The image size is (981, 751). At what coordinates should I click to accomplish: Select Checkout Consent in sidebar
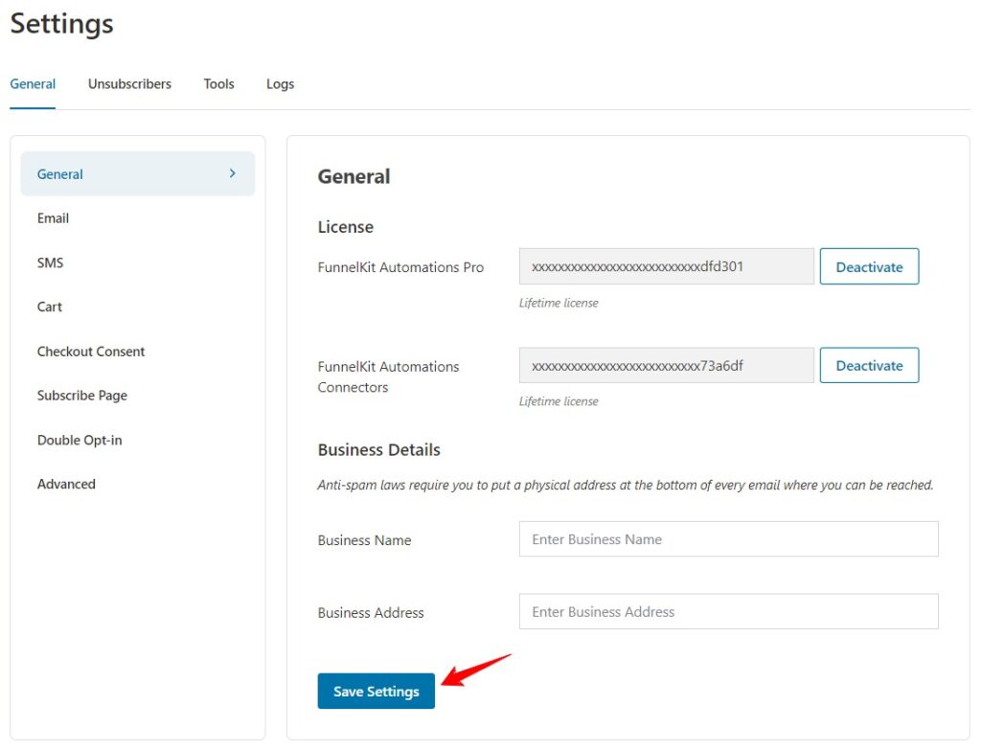[x=91, y=352]
